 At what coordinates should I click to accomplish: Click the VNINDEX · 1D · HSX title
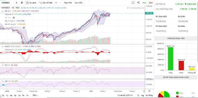(x=11, y=8)
